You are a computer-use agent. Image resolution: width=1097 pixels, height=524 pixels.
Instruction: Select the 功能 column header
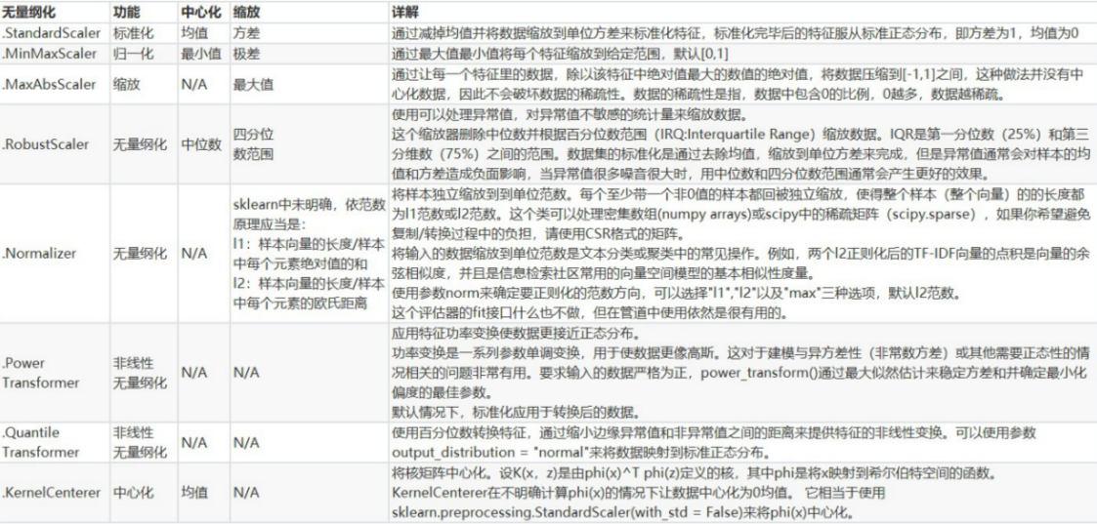[127, 13]
